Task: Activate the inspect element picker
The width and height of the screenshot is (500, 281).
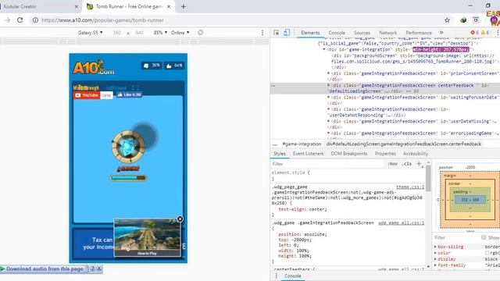Action: pos(277,33)
